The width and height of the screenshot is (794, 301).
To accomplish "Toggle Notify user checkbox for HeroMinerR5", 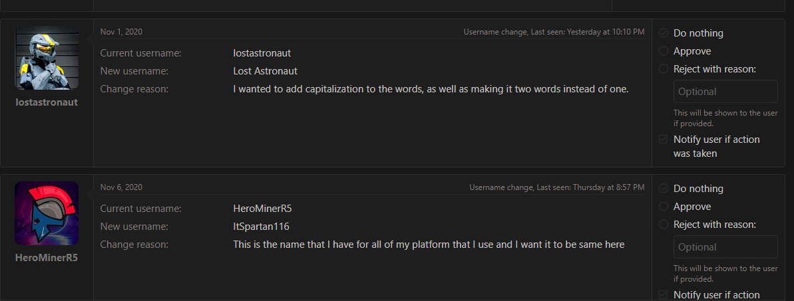I will point(663,295).
